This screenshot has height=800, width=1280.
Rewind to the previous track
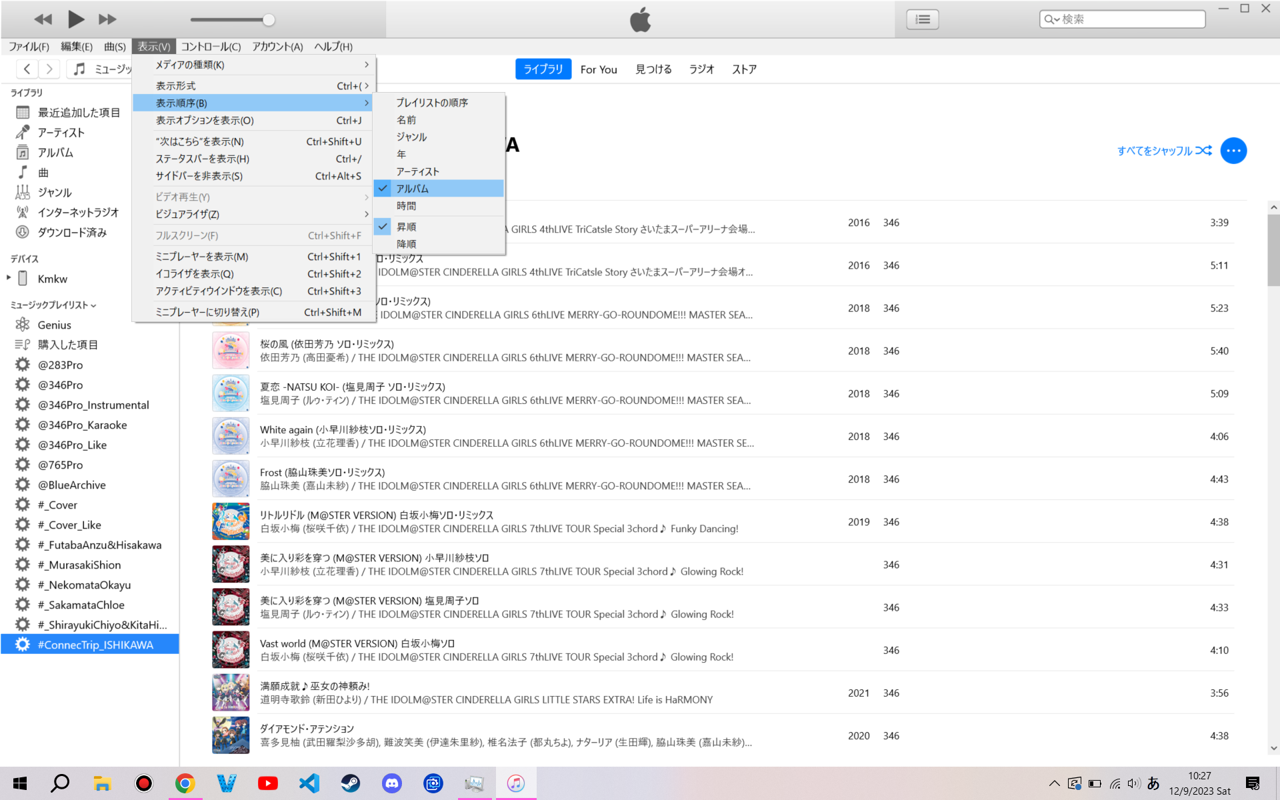click(x=43, y=19)
